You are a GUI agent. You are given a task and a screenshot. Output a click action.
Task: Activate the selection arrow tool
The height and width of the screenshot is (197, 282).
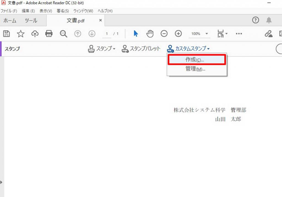point(136,34)
